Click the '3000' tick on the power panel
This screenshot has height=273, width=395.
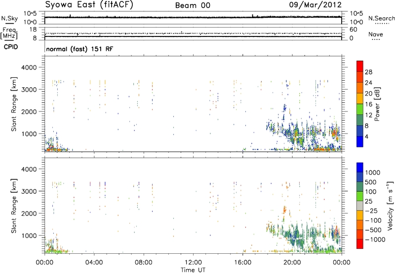click(29, 90)
